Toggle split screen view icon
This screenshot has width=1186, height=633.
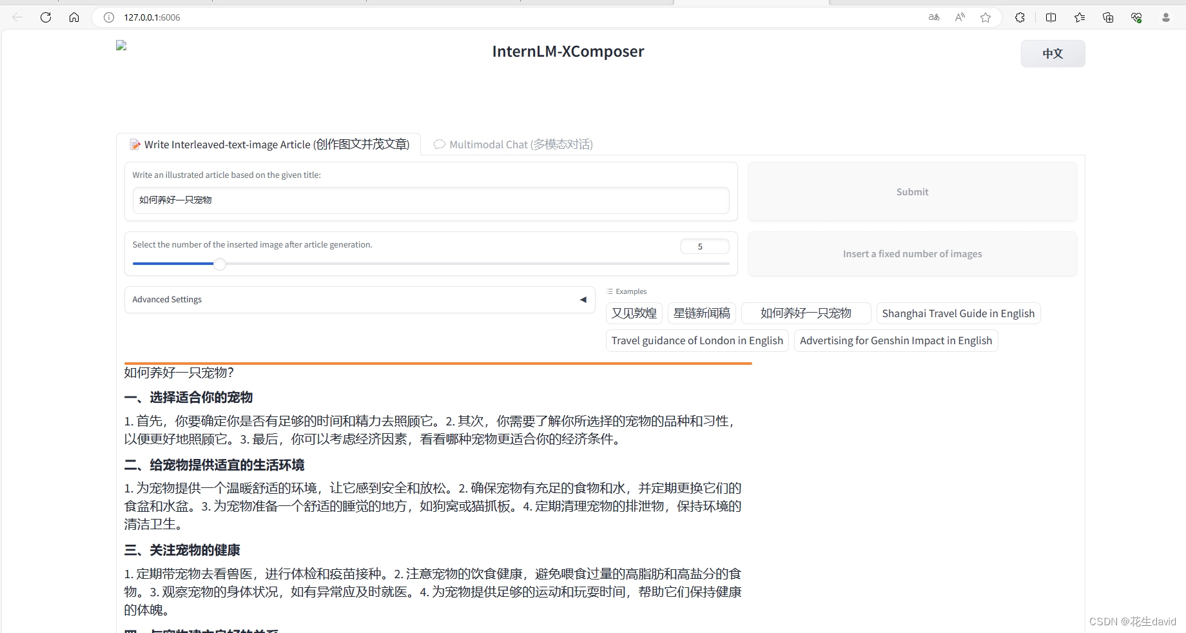coord(1051,17)
